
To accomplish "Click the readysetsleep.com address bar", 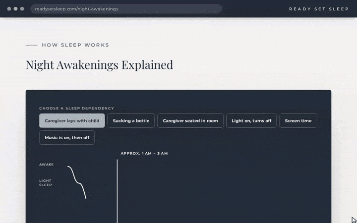I will point(126,9).
